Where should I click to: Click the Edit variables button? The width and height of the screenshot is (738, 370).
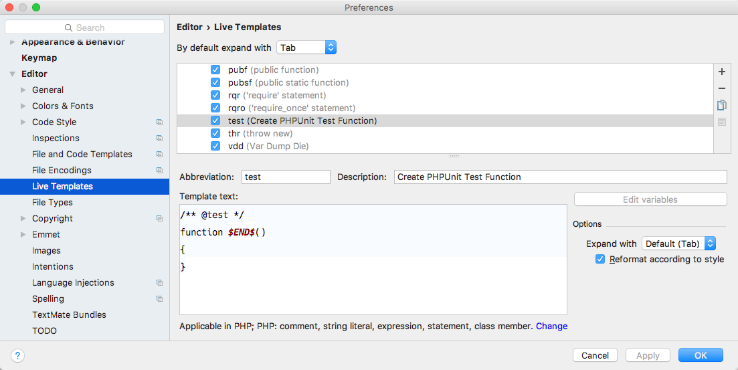650,199
